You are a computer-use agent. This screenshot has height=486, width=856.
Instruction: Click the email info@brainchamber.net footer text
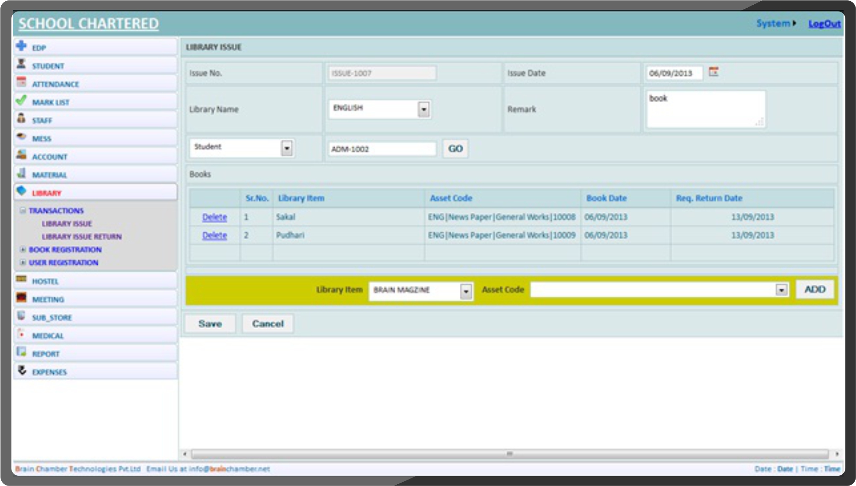229,469
